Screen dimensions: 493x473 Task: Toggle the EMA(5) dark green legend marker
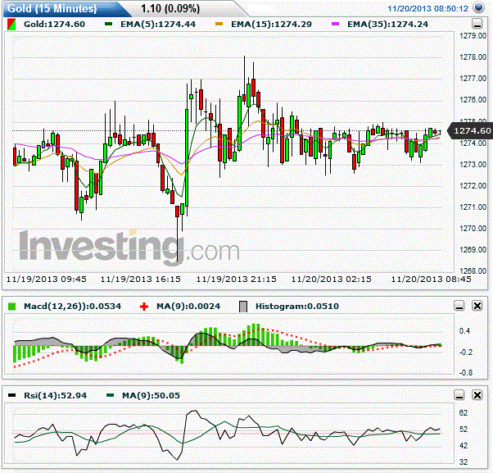[x=109, y=24]
